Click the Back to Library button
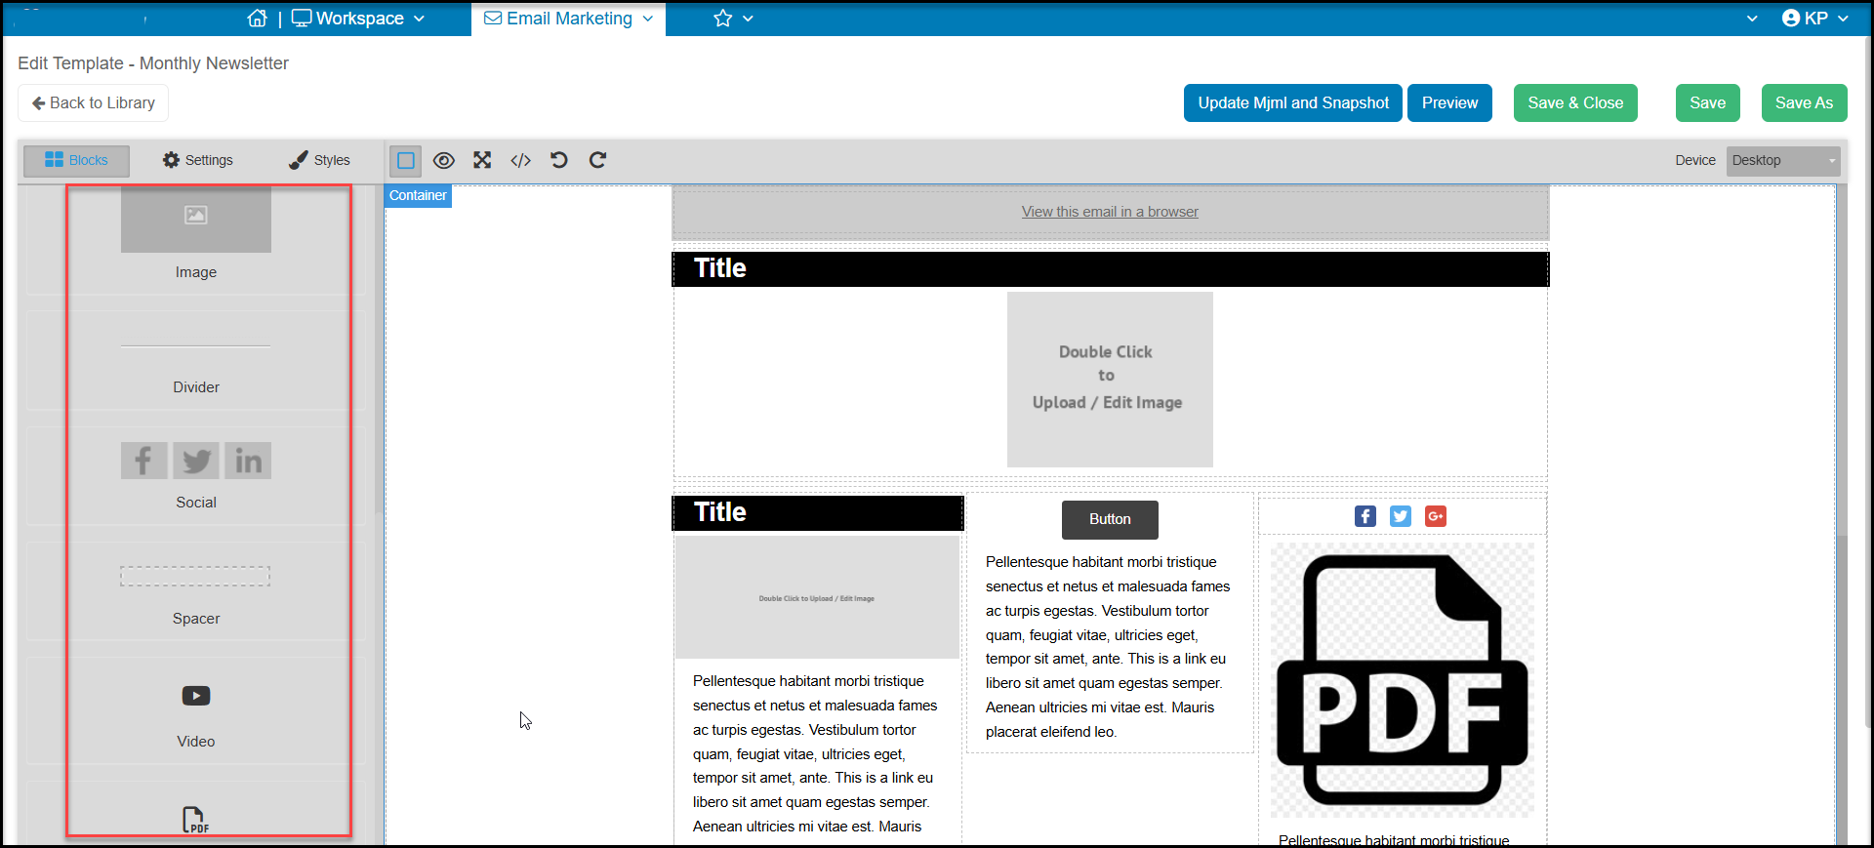1874x848 pixels. click(x=94, y=103)
